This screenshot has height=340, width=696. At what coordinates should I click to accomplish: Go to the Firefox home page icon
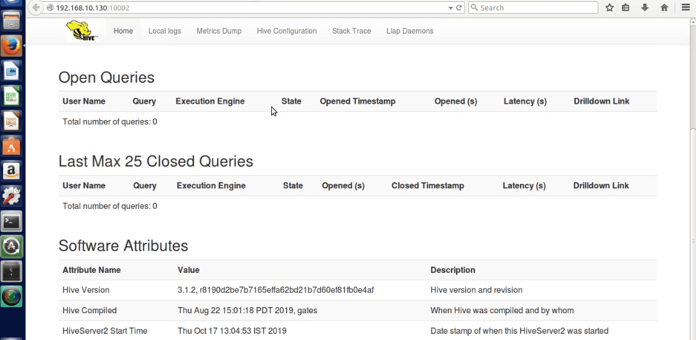pos(664,7)
